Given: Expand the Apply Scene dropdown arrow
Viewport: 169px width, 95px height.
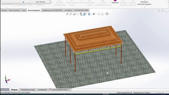Looking at the screenshot, I should pos(105,14).
